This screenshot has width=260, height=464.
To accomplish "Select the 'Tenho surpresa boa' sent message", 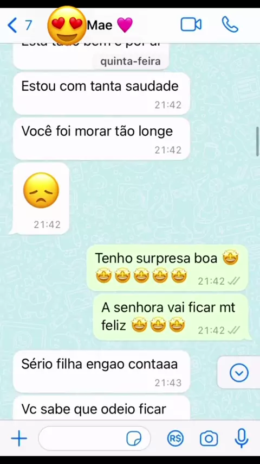I will coord(167,268).
